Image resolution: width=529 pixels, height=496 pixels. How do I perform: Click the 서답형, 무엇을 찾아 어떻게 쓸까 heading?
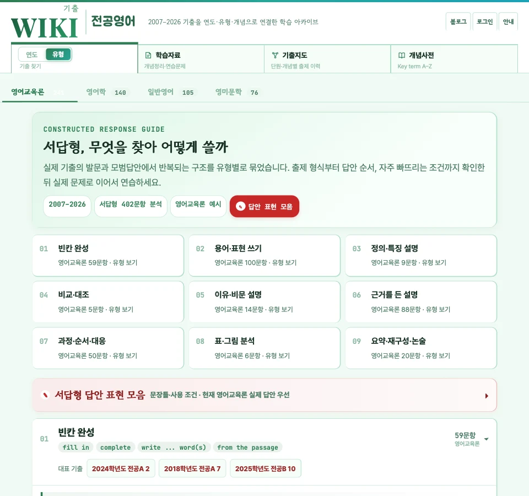point(136,147)
